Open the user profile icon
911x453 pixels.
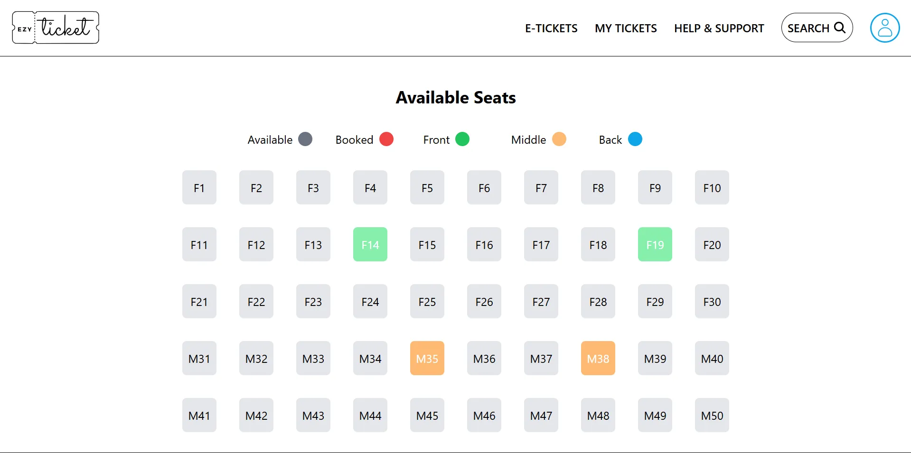[x=884, y=28]
